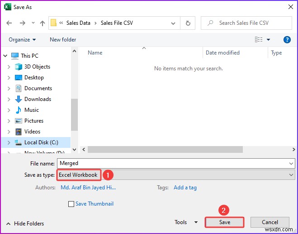
Task: Click navigation pane scroll up arrow
Action: point(75,51)
